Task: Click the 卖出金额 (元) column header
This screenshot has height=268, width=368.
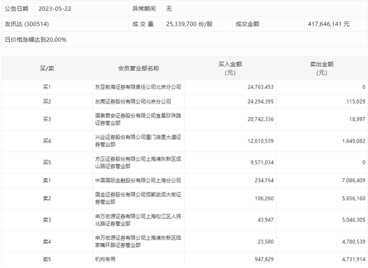Action: (x=322, y=68)
